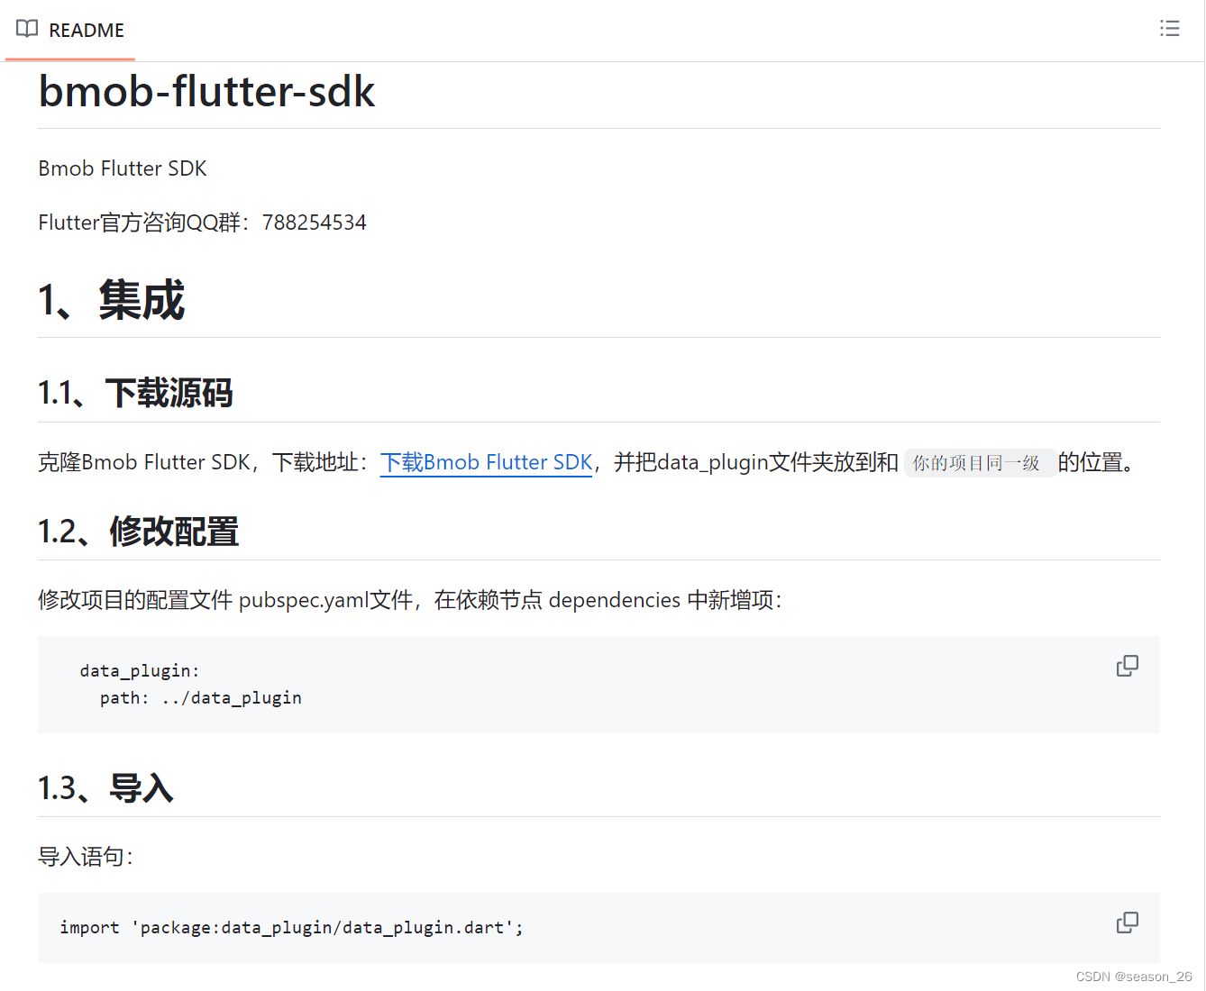Click the 1、集成 section heading
This screenshot has height=991, width=1206.
pyautogui.click(x=111, y=299)
